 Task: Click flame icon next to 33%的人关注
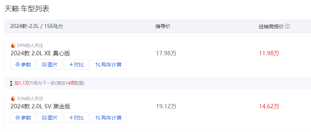point(13,99)
